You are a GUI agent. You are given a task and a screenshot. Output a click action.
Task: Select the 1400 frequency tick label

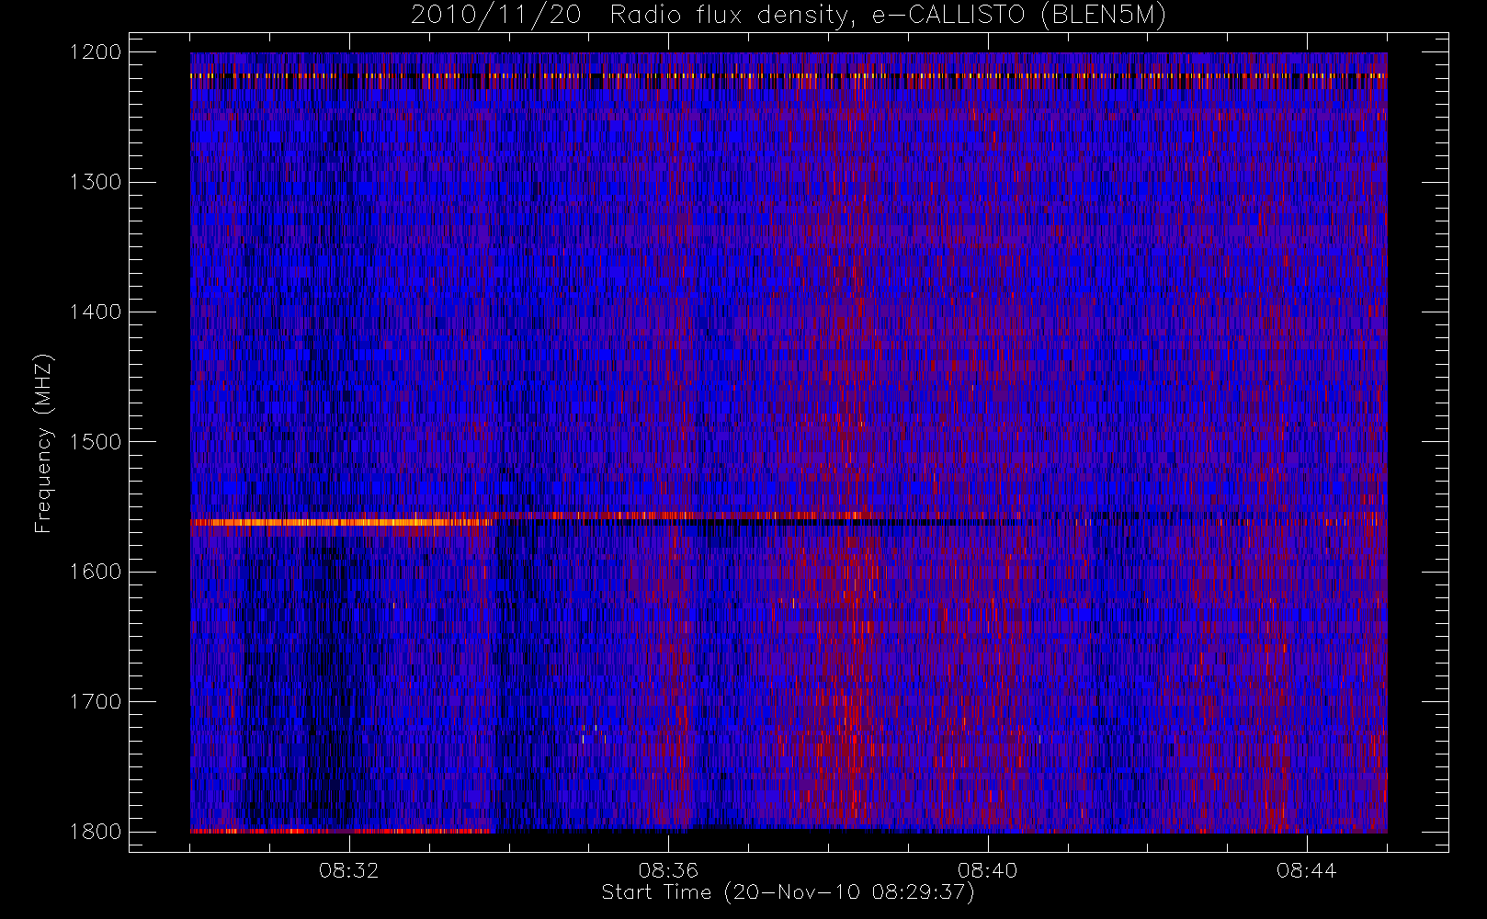[x=96, y=312]
